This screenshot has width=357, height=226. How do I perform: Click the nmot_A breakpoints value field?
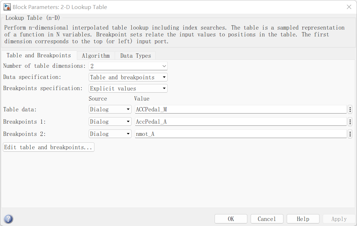[x=241, y=134]
